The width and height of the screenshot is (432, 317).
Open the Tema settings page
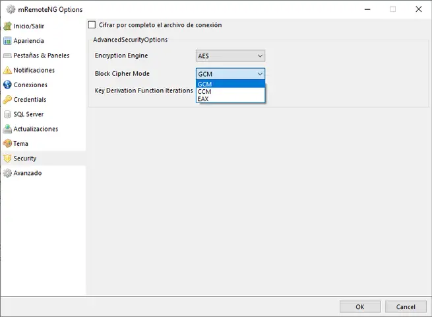tap(44, 143)
